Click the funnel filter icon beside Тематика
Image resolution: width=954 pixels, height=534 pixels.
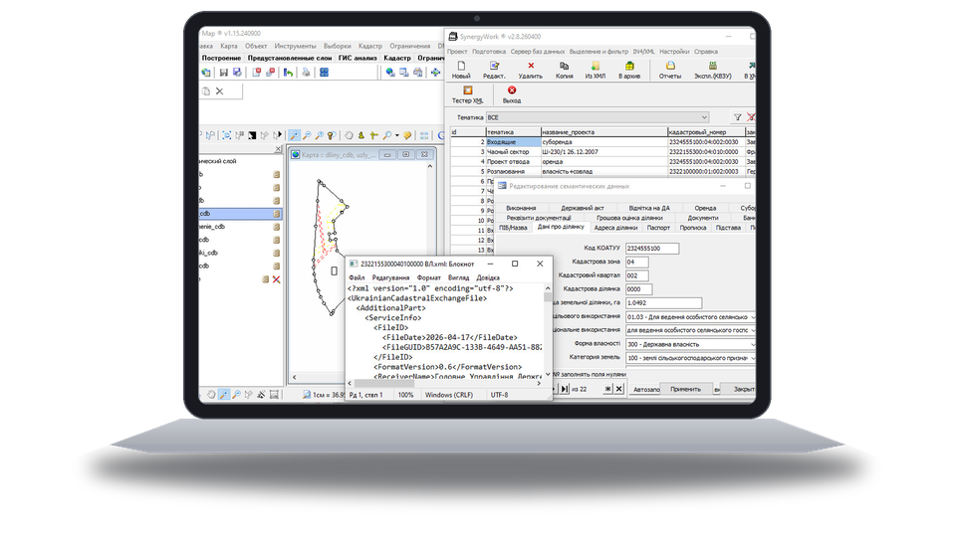(x=737, y=117)
